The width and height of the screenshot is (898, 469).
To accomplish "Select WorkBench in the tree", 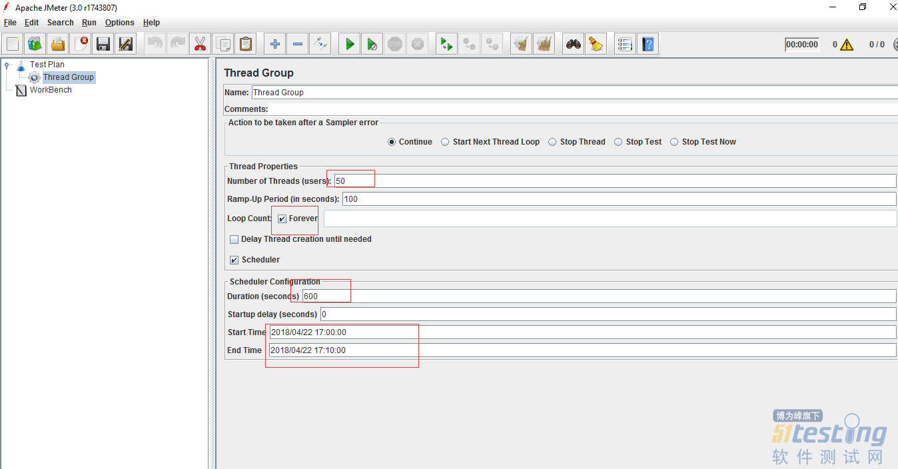I will pos(51,90).
